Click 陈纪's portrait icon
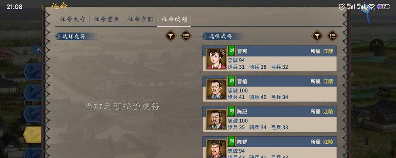 tap(217, 119)
